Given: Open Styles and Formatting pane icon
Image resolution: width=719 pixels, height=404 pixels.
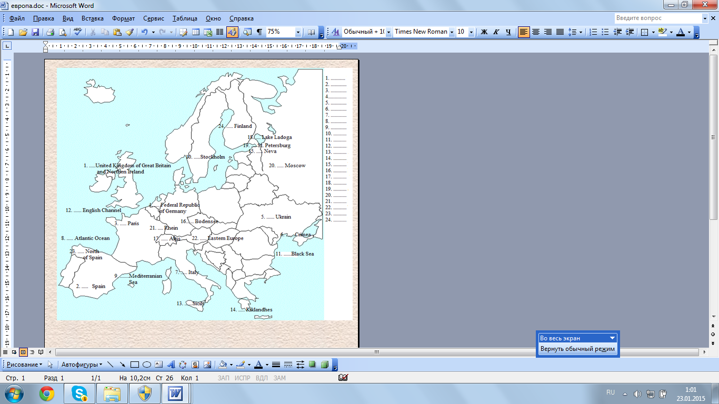Looking at the screenshot, I should pos(335,32).
